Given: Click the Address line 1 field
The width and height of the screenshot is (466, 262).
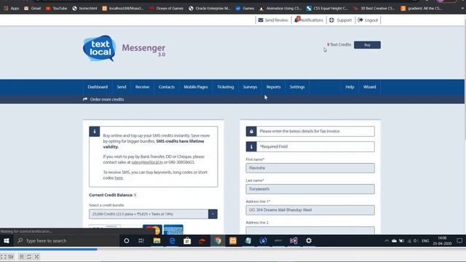Looking at the screenshot, I should coord(310,210).
